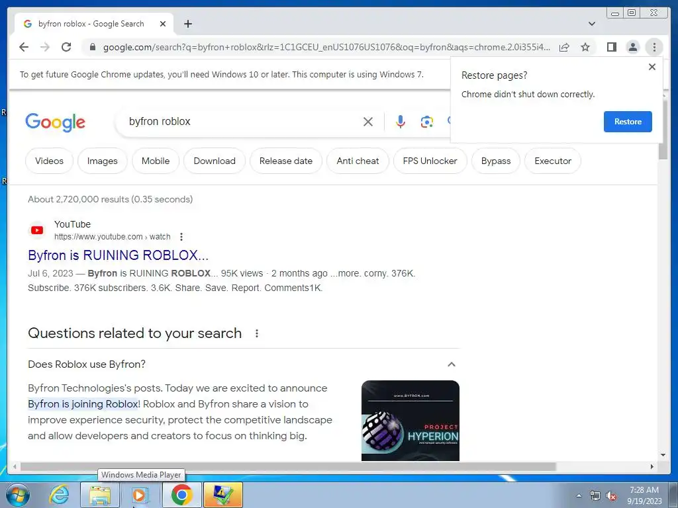Go back to the previous page
The width and height of the screenshot is (678, 508).
24,47
